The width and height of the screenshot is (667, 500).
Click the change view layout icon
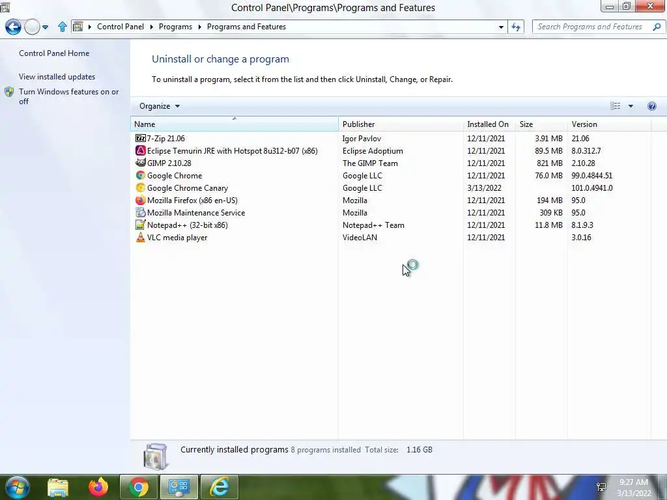tap(615, 106)
